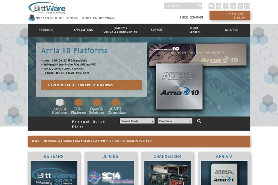Click the E-Mail List Signup button
The width and height of the screenshot is (278, 185).
click(x=230, y=16)
